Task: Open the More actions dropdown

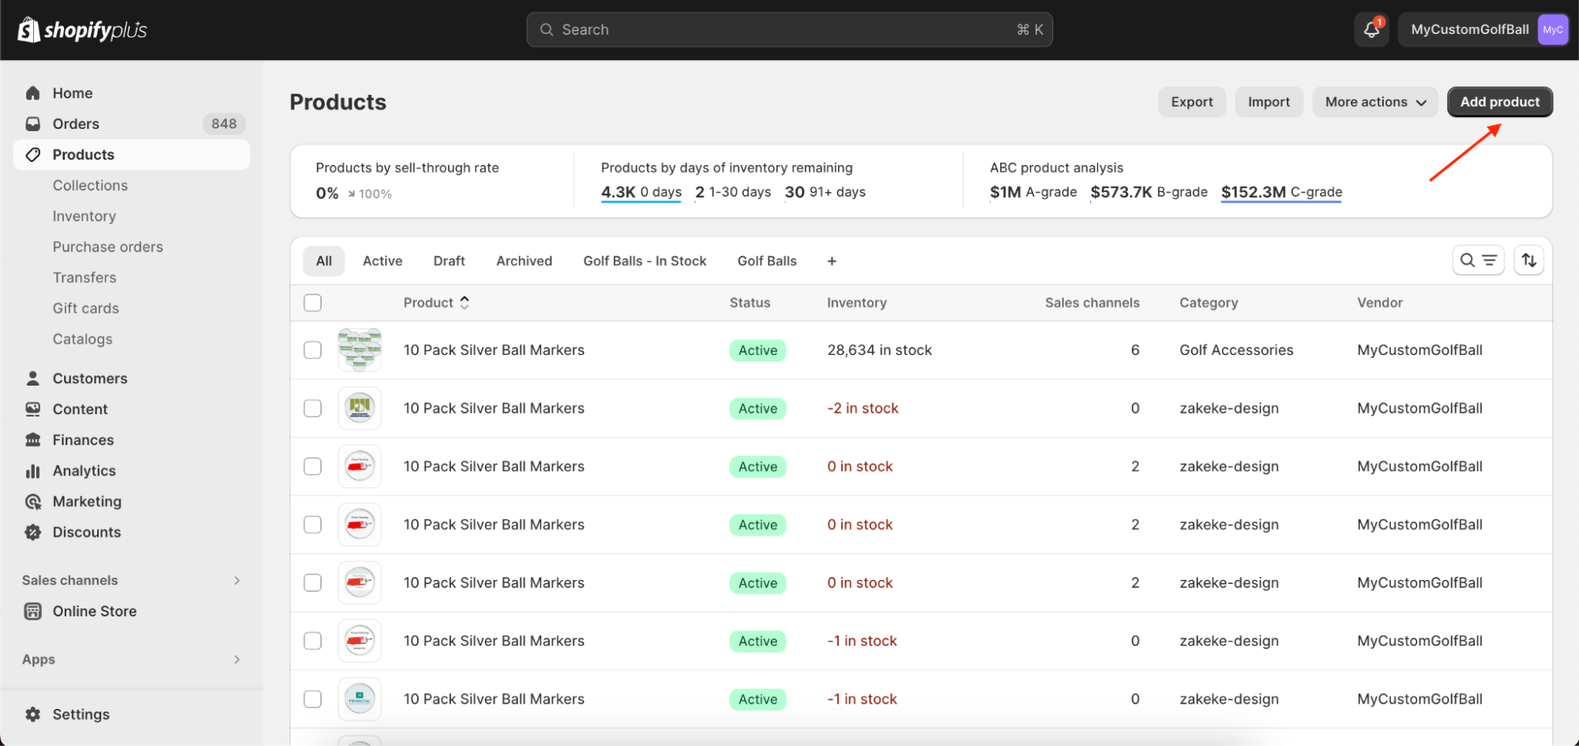Action: [x=1374, y=102]
